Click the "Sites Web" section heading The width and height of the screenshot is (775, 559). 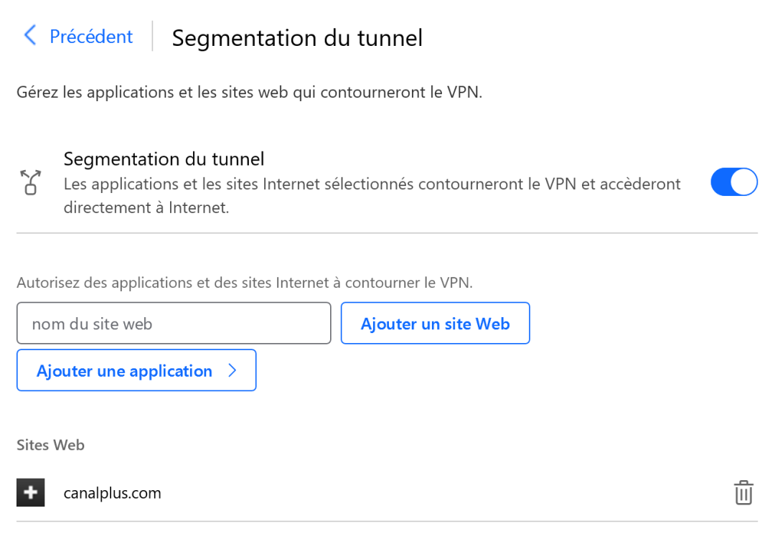tap(50, 445)
